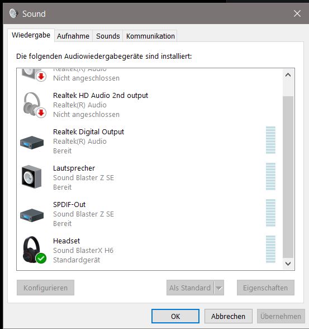Click the Realtek Digital Output device icon

pyautogui.click(x=32, y=143)
